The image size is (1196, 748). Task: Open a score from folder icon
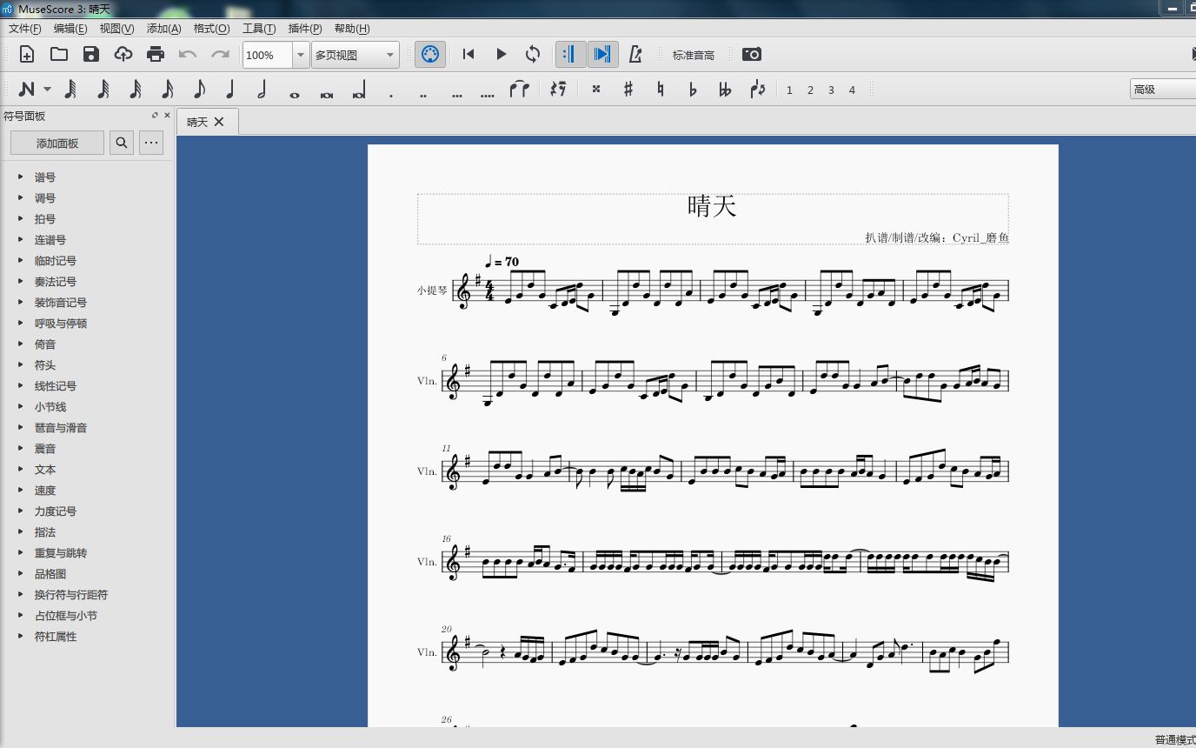pyautogui.click(x=59, y=54)
